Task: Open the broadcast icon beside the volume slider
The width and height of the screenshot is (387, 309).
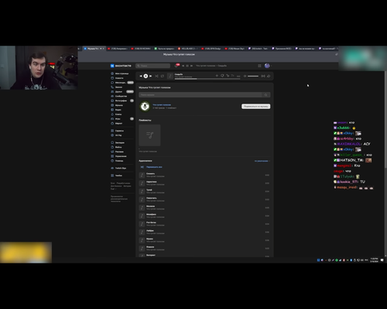Action: coord(263,76)
